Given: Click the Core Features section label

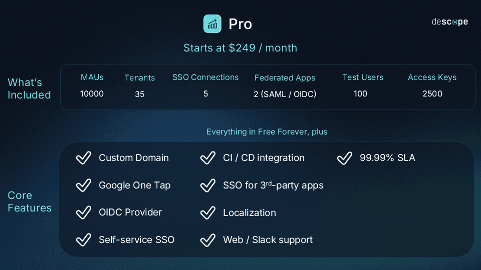Looking at the screenshot, I should 30,201.
